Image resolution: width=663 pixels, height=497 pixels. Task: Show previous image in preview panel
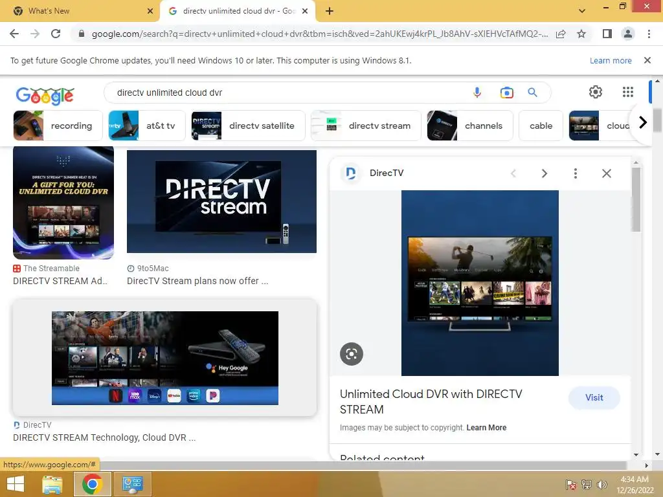point(513,173)
